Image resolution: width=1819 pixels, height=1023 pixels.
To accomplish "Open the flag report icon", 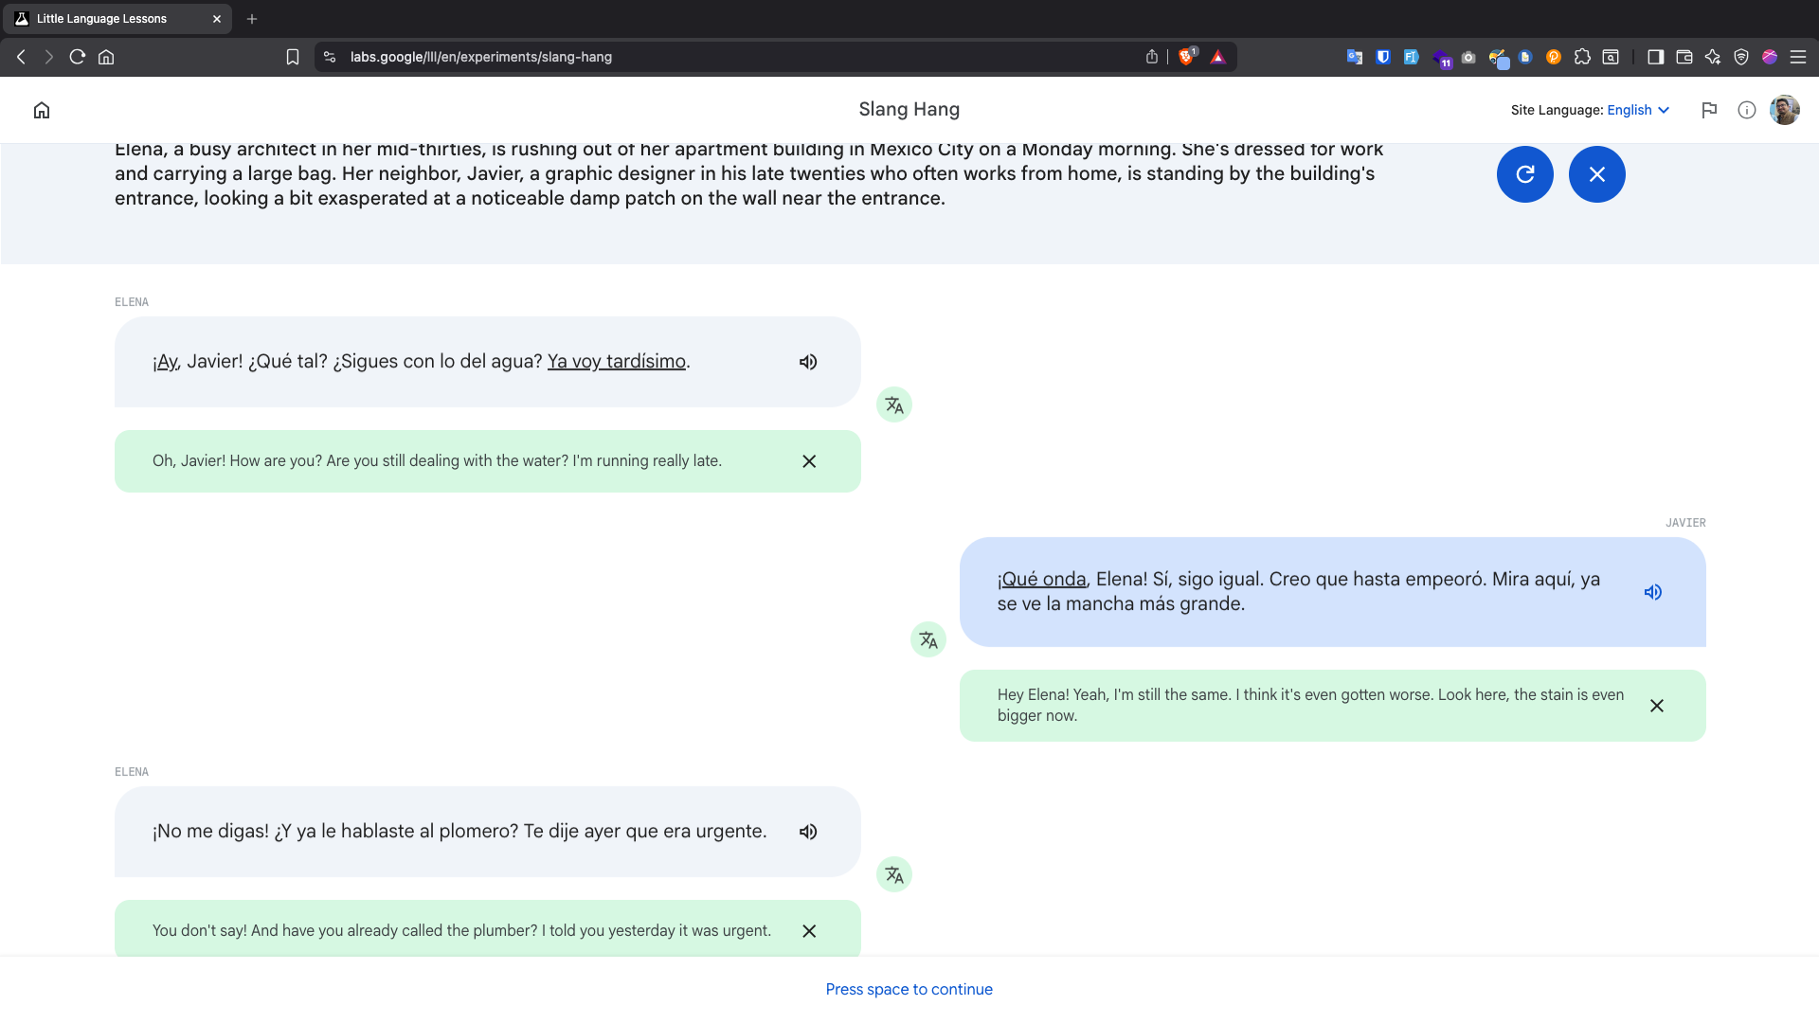I will click(x=1709, y=110).
